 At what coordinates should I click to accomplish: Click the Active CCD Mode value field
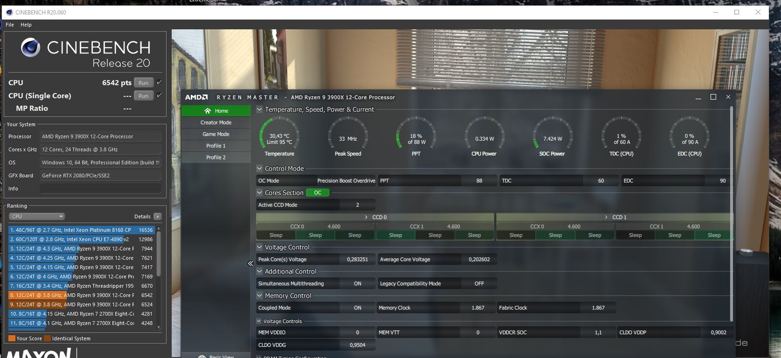click(x=357, y=205)
